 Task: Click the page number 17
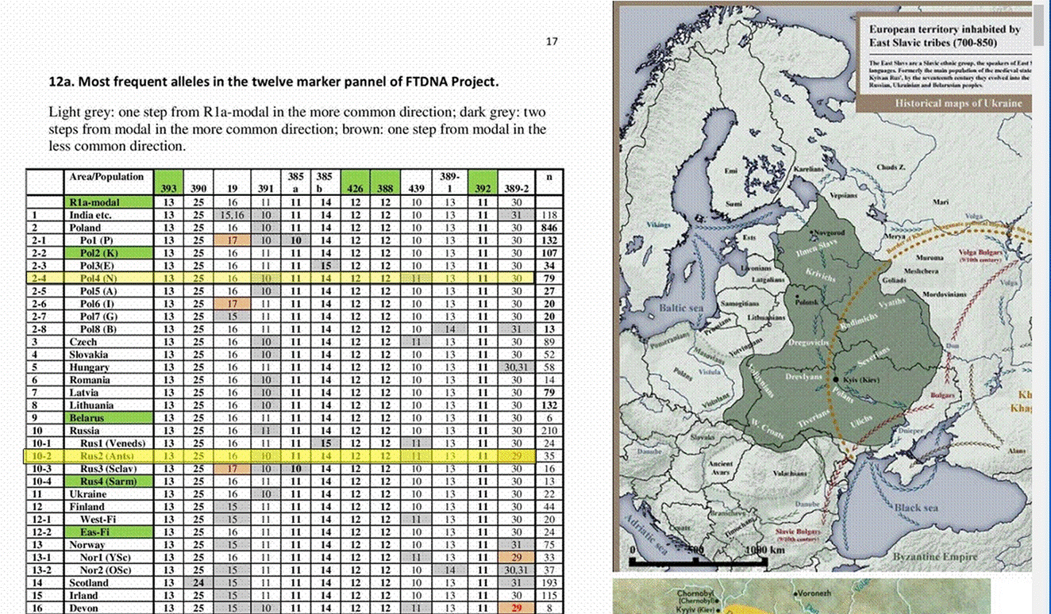pyautogui.click(x=552, y=41)
